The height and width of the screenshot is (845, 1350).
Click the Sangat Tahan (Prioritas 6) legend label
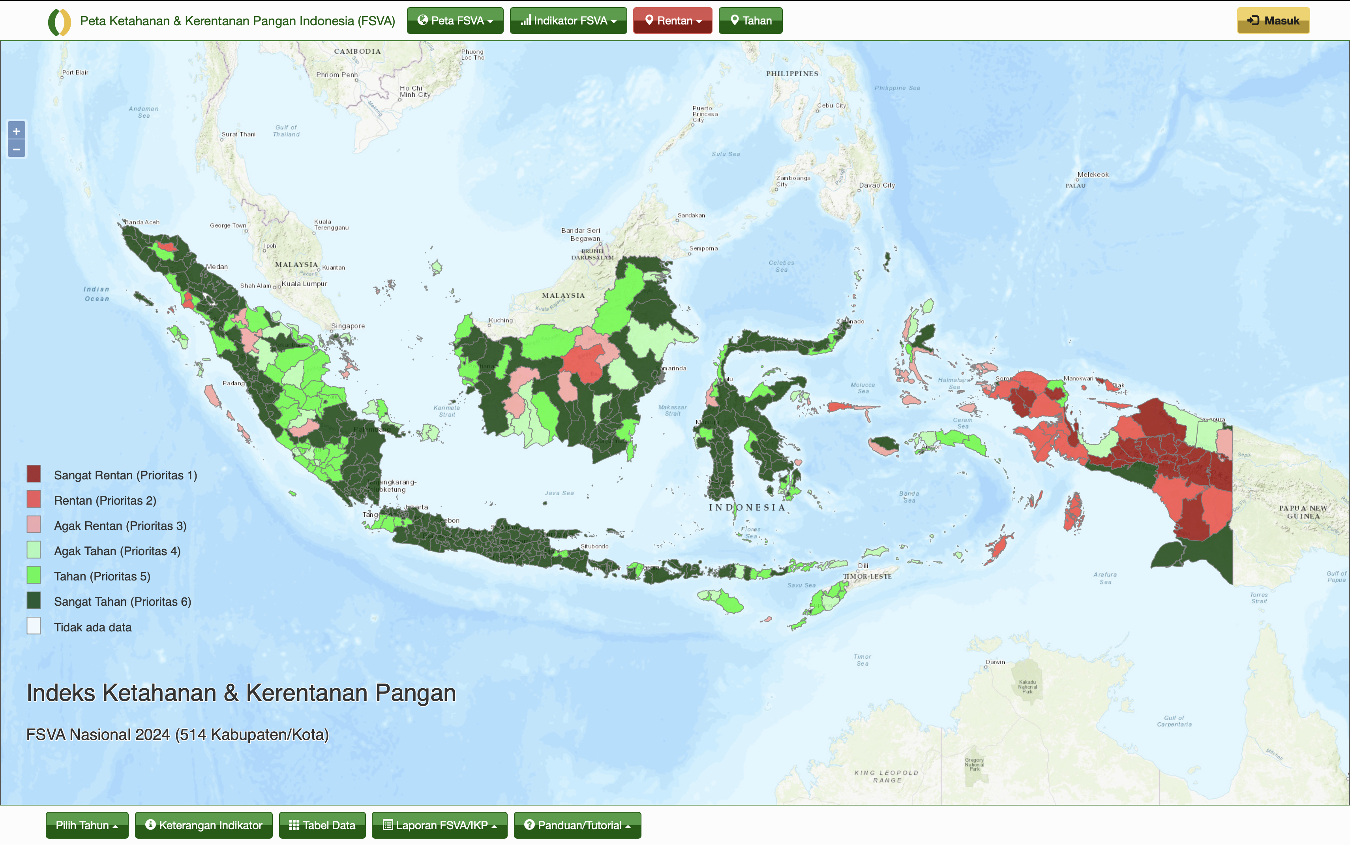coord(122,601)
